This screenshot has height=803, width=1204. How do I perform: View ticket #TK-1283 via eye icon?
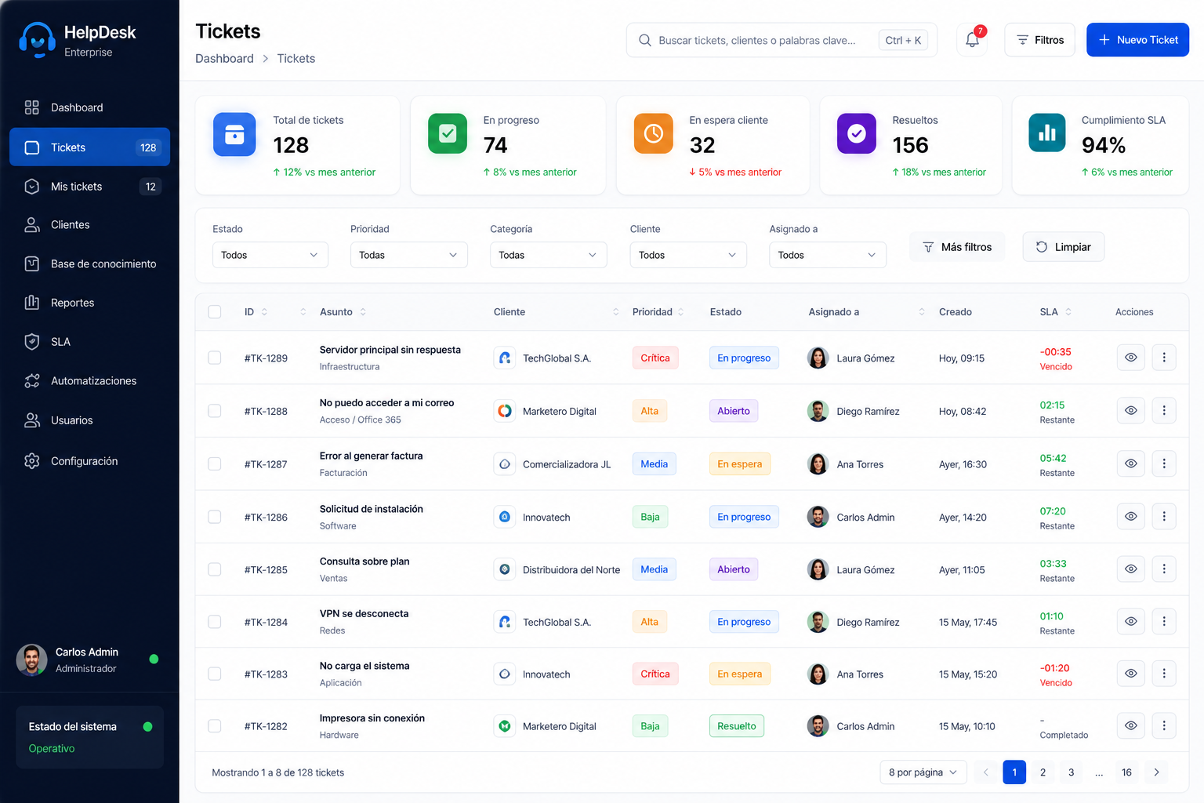1130,673
